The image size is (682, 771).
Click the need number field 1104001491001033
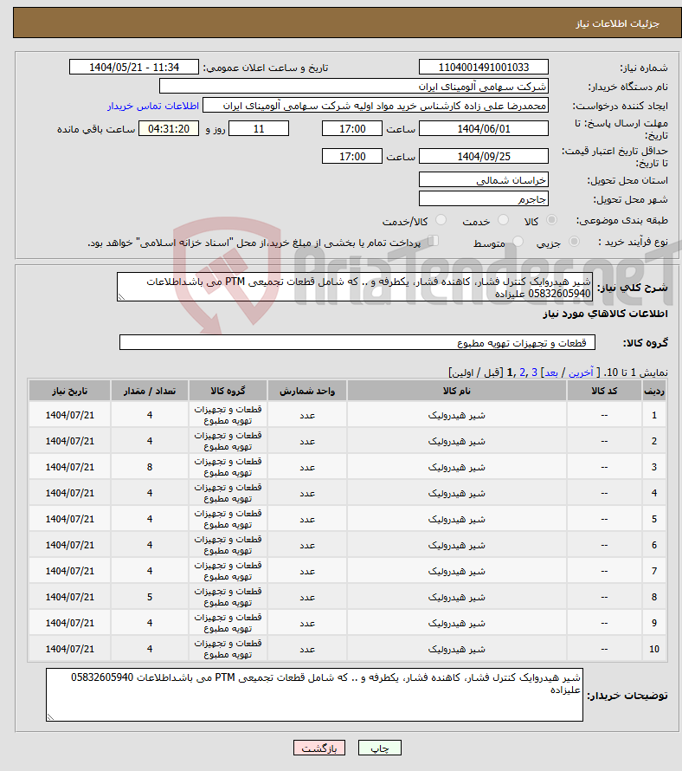pos(484,68)
